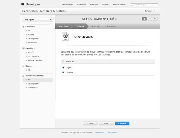180x138 pixels.
Task: Uncheck the Tigress device checkbox
Action: click(63, 67)
